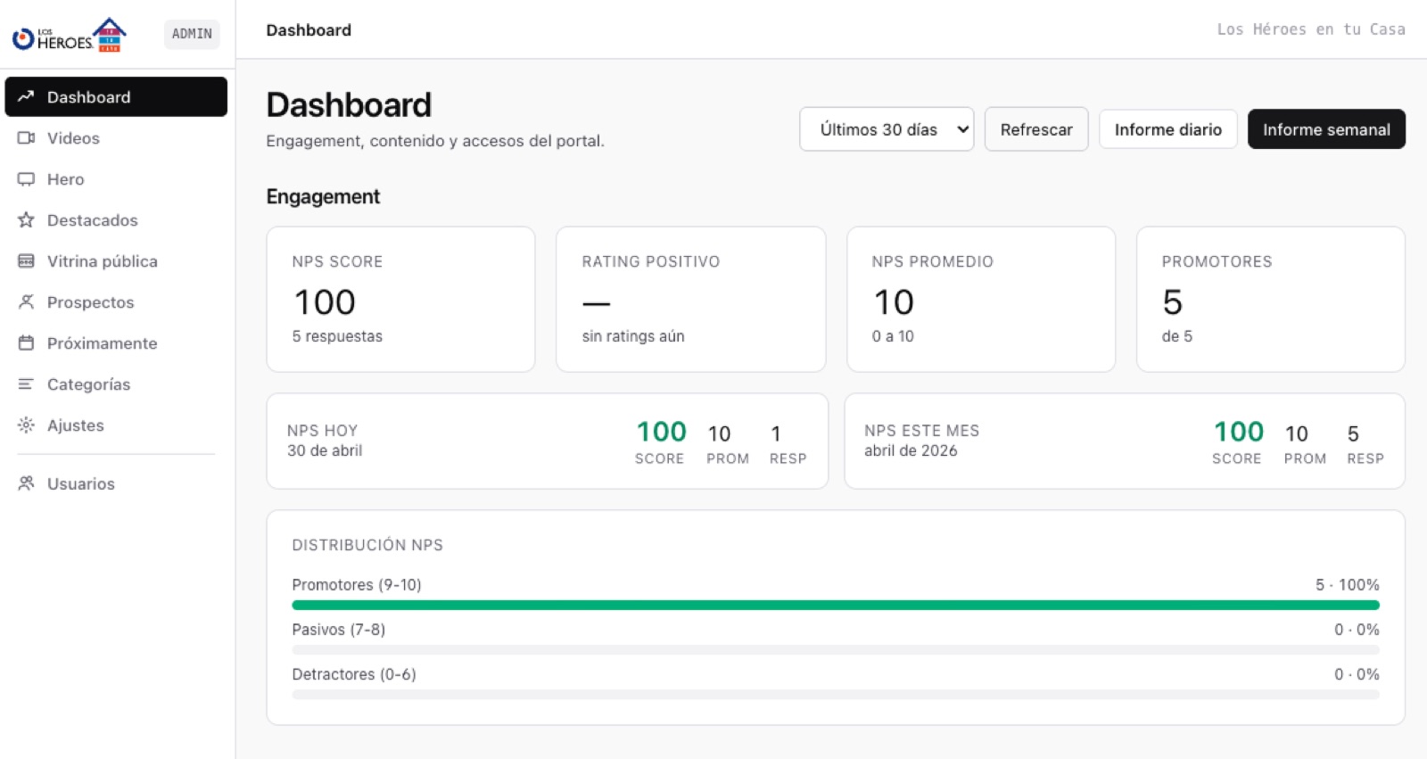Click the 'Engagement' section heading
The height and width of the screenshot is (759, 1427).
323,196
